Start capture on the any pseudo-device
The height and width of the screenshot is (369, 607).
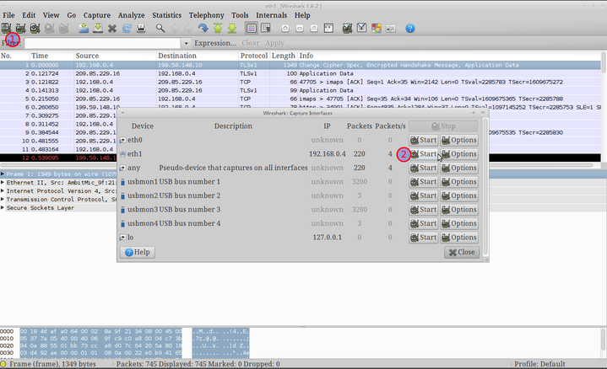[x=424, y=168]
